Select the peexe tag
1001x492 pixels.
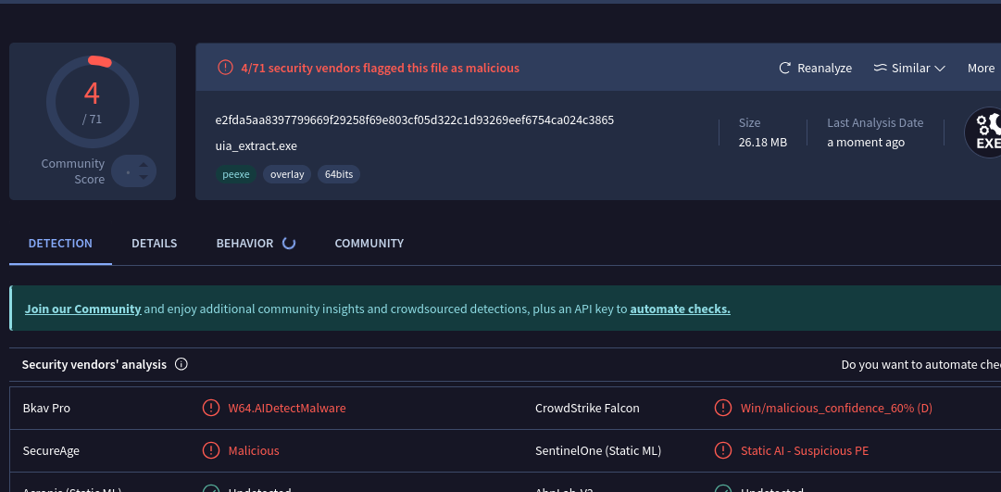(x=236, y=174)
